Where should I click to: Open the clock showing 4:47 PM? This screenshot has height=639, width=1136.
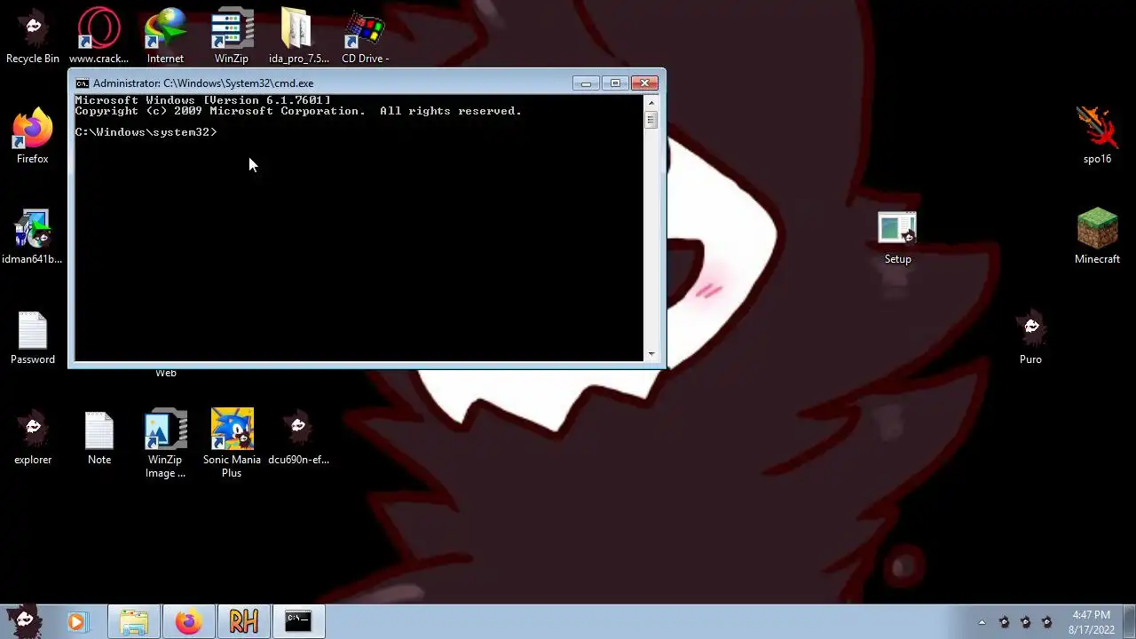(x=1091, y=622)
